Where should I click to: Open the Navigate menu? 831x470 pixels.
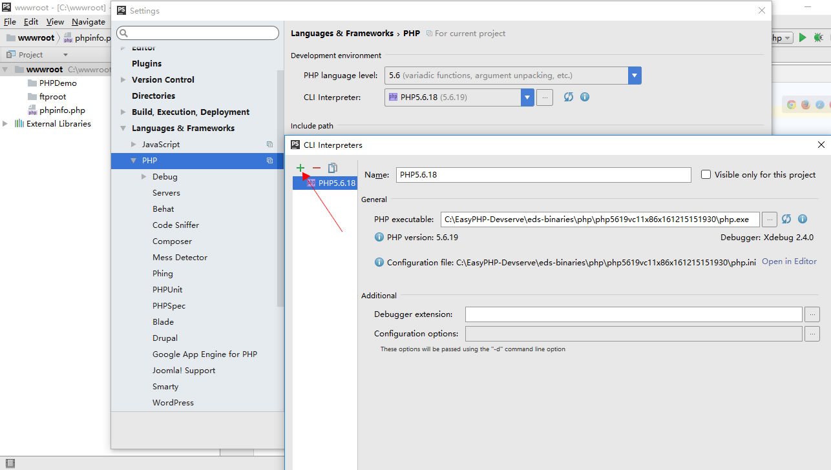88,22
